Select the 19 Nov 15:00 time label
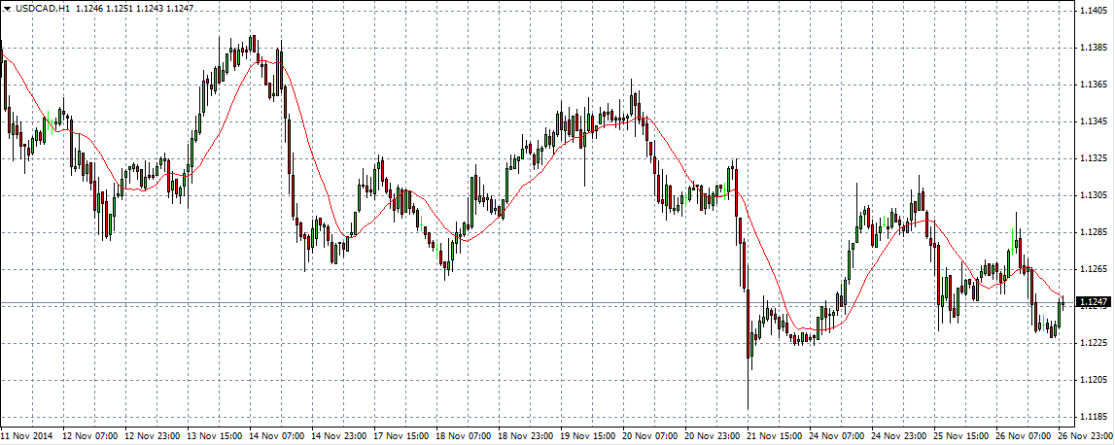This screenshot has height=445, width=1115. (589, 437)
